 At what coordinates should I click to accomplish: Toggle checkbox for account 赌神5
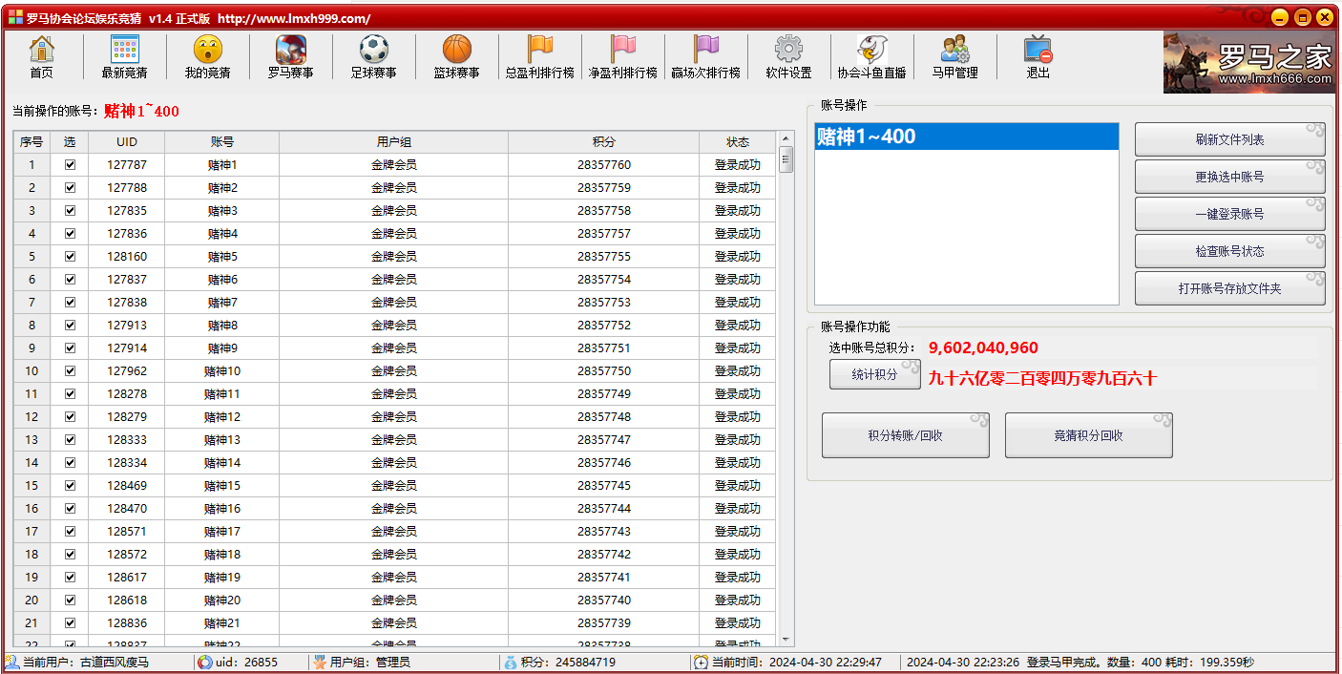click(x=70, y=256)
